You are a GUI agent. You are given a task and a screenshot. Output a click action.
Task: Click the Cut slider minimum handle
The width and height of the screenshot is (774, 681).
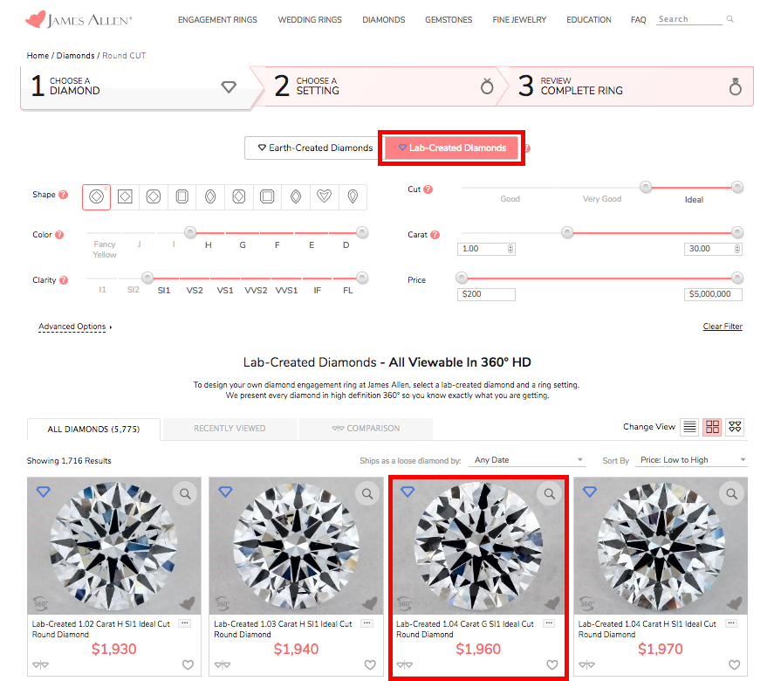coord(646,187)
